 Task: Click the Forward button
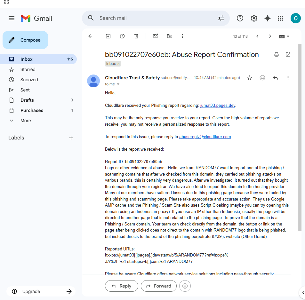(158, 286)
